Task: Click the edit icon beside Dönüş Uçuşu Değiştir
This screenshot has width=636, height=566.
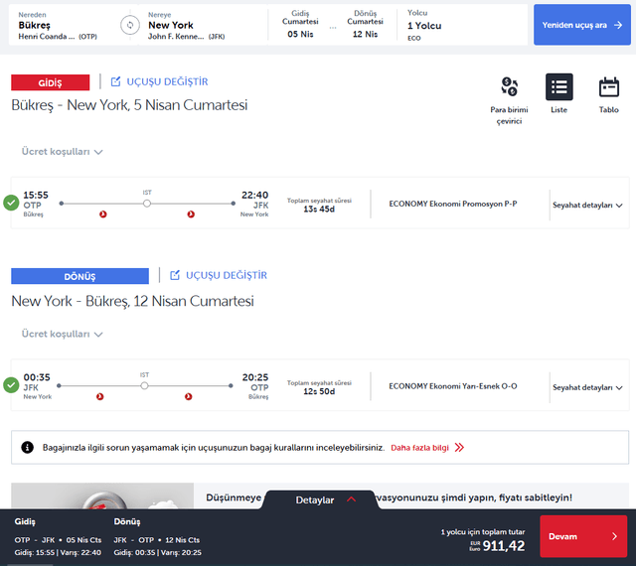Action: pyautogui.click(x=175, y=275)
